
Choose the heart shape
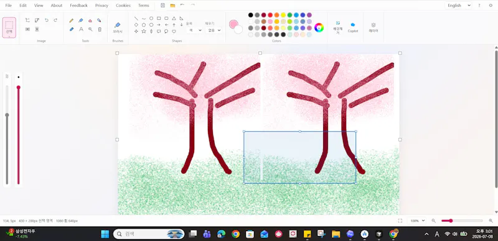pos(174,31)
